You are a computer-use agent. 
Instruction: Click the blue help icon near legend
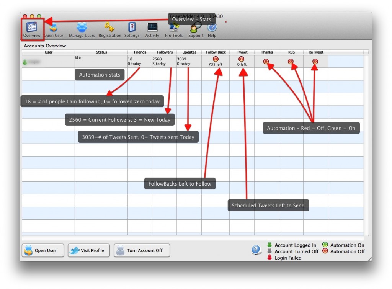point(256,249)
